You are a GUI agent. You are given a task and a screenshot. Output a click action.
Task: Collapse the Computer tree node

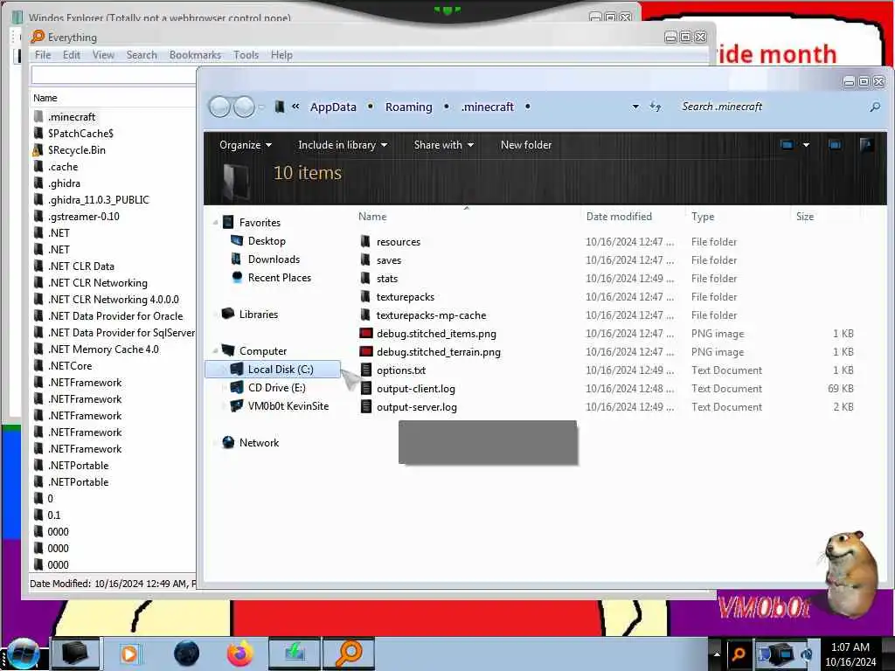click(216, 351)
